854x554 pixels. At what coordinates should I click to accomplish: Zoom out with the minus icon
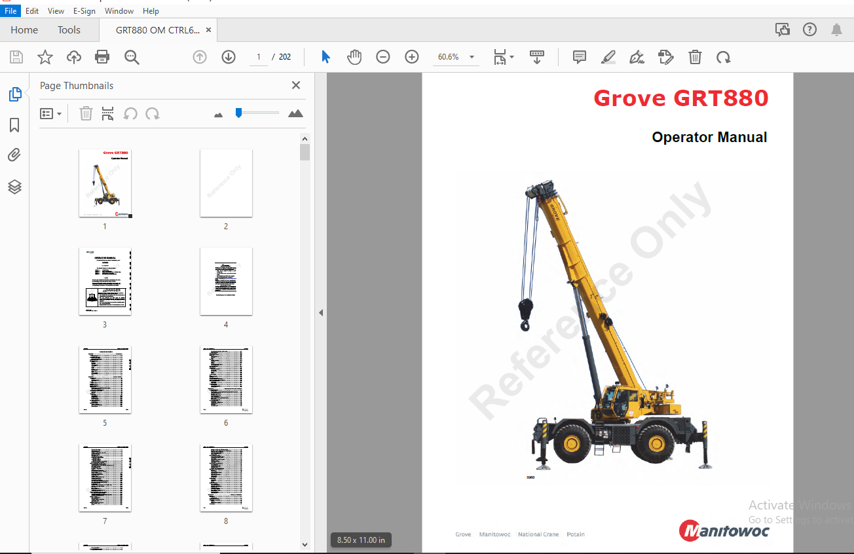pos(383,57)
